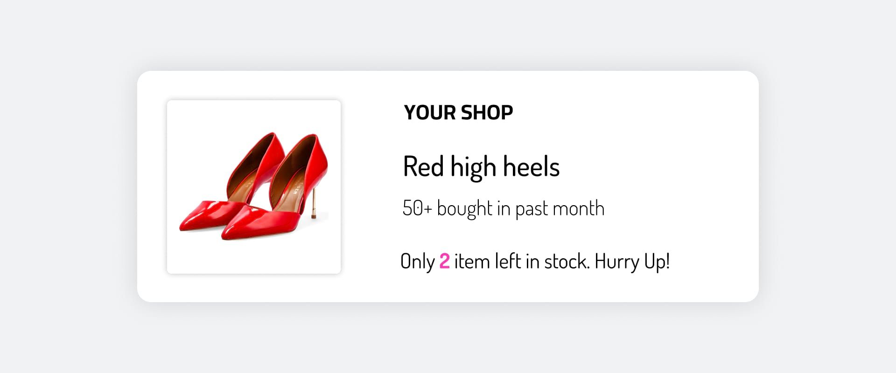The width and height of the screenshot is (896, 373).
Task: Click the word Only in stock notice
Action: pyautogui.click(x=417, y=261)
